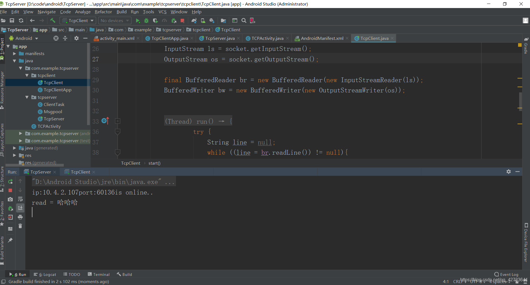
Task: Click Print icon in Run panel
Action: tap(20, 217)
